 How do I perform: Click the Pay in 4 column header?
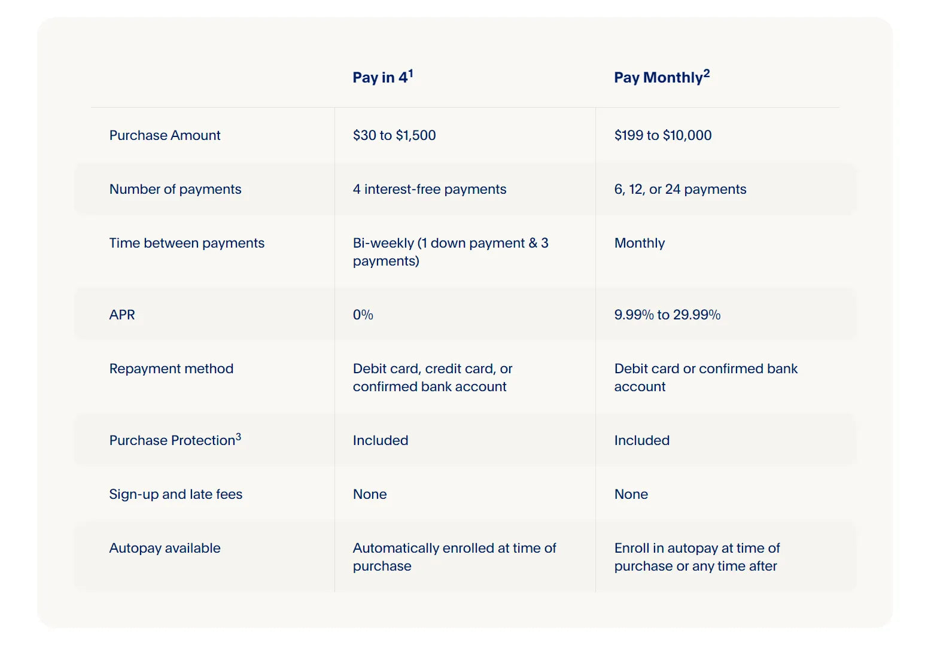coord(379,78)
